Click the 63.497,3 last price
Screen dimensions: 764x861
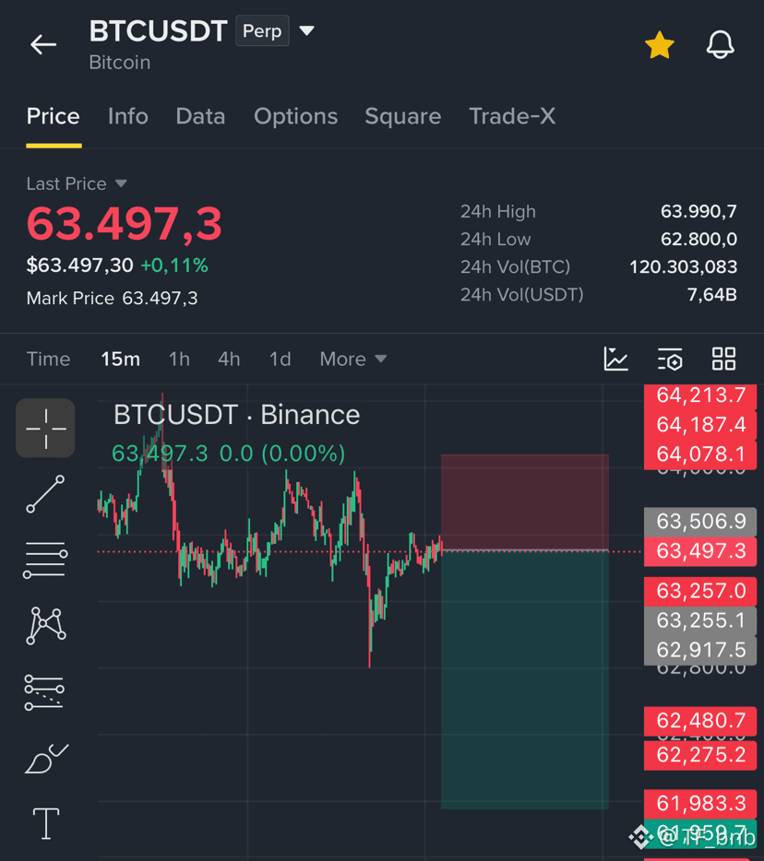point(125,224)
